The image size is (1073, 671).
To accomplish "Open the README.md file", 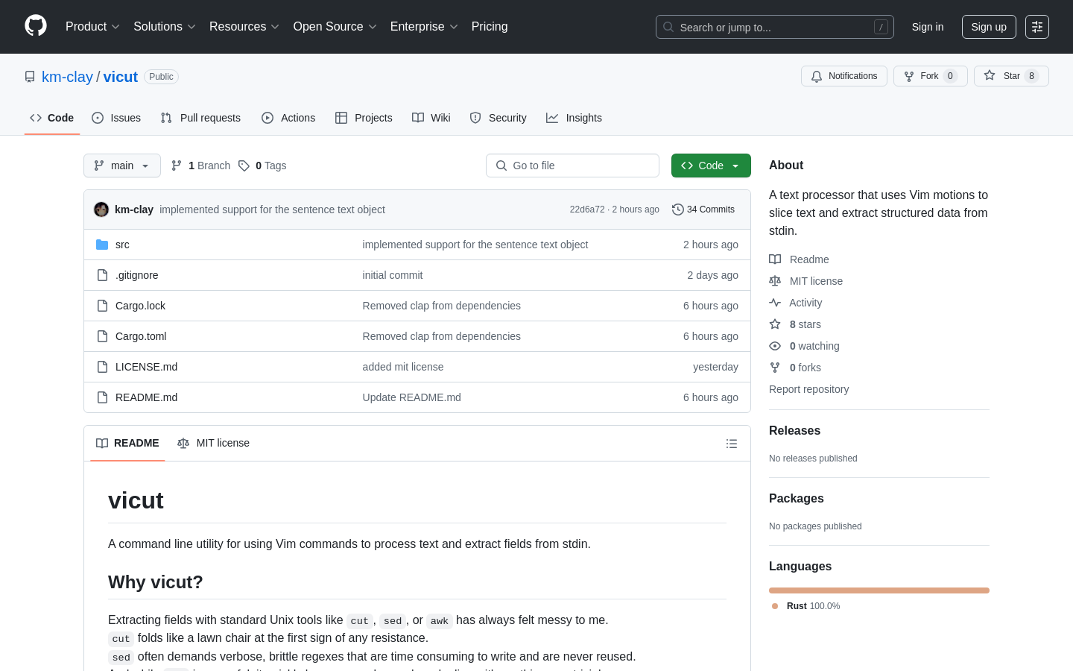I will pyautogui.click(x=146, y=397).
